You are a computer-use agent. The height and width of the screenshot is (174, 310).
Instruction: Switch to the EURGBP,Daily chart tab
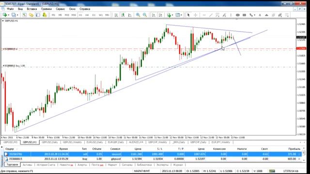click(116, 142)
